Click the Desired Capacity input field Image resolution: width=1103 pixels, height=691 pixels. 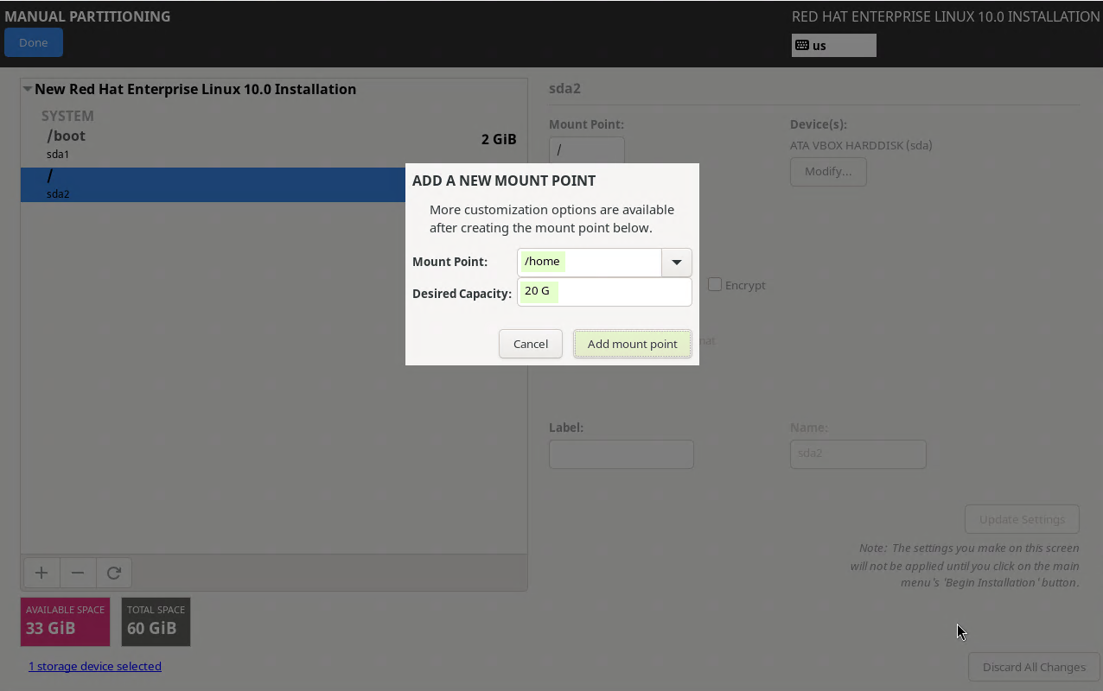click(604, 292)
